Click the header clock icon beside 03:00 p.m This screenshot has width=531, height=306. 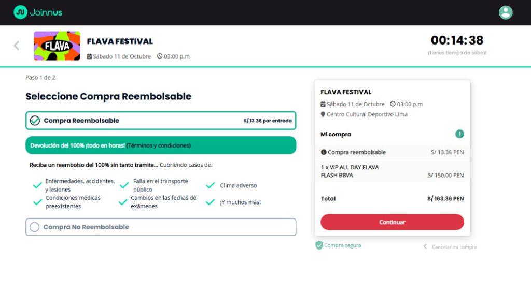(x=160, y=56)
